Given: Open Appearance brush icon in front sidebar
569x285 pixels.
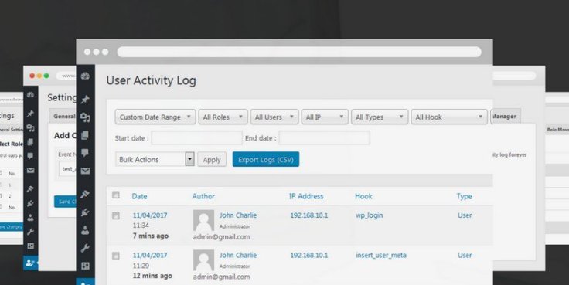Looking at the screenshot, I should tap(85, 195).
